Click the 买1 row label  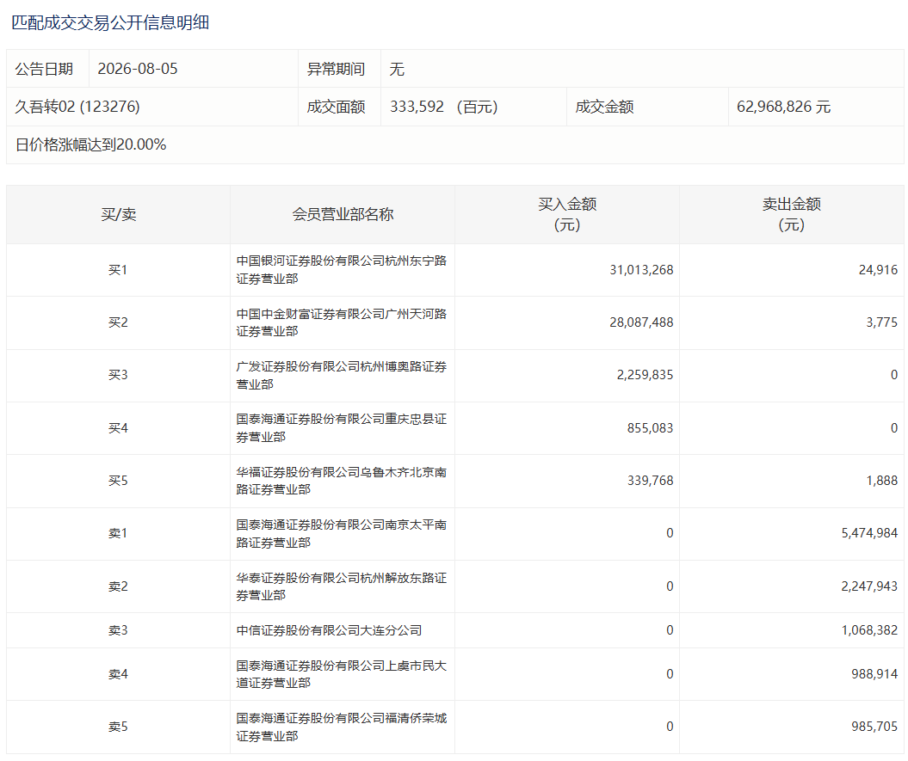(x=118, y=270)
